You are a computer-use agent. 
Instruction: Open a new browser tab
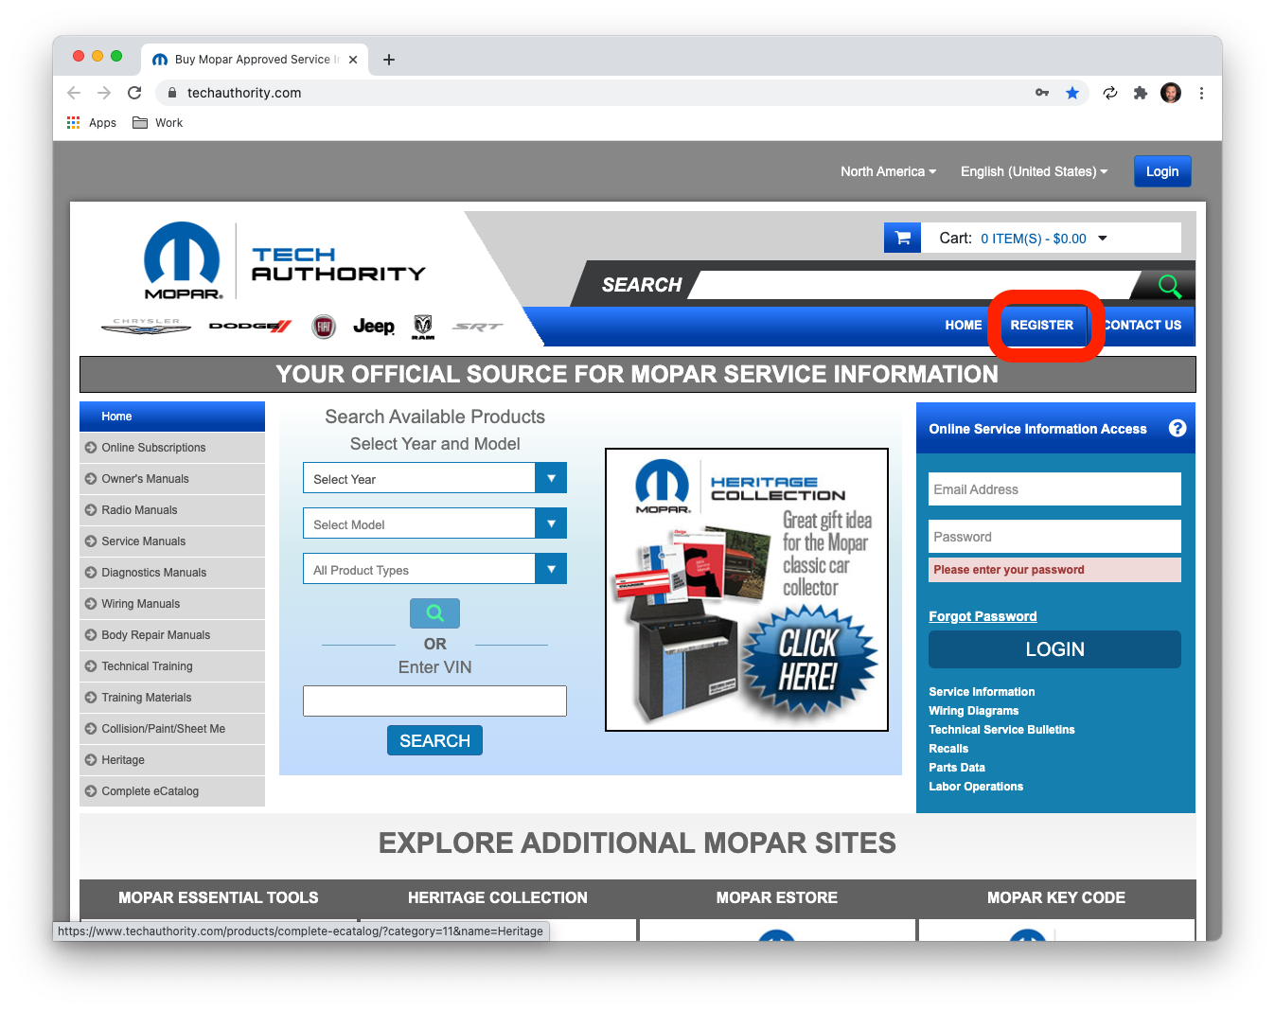click(x=389, y=60)
